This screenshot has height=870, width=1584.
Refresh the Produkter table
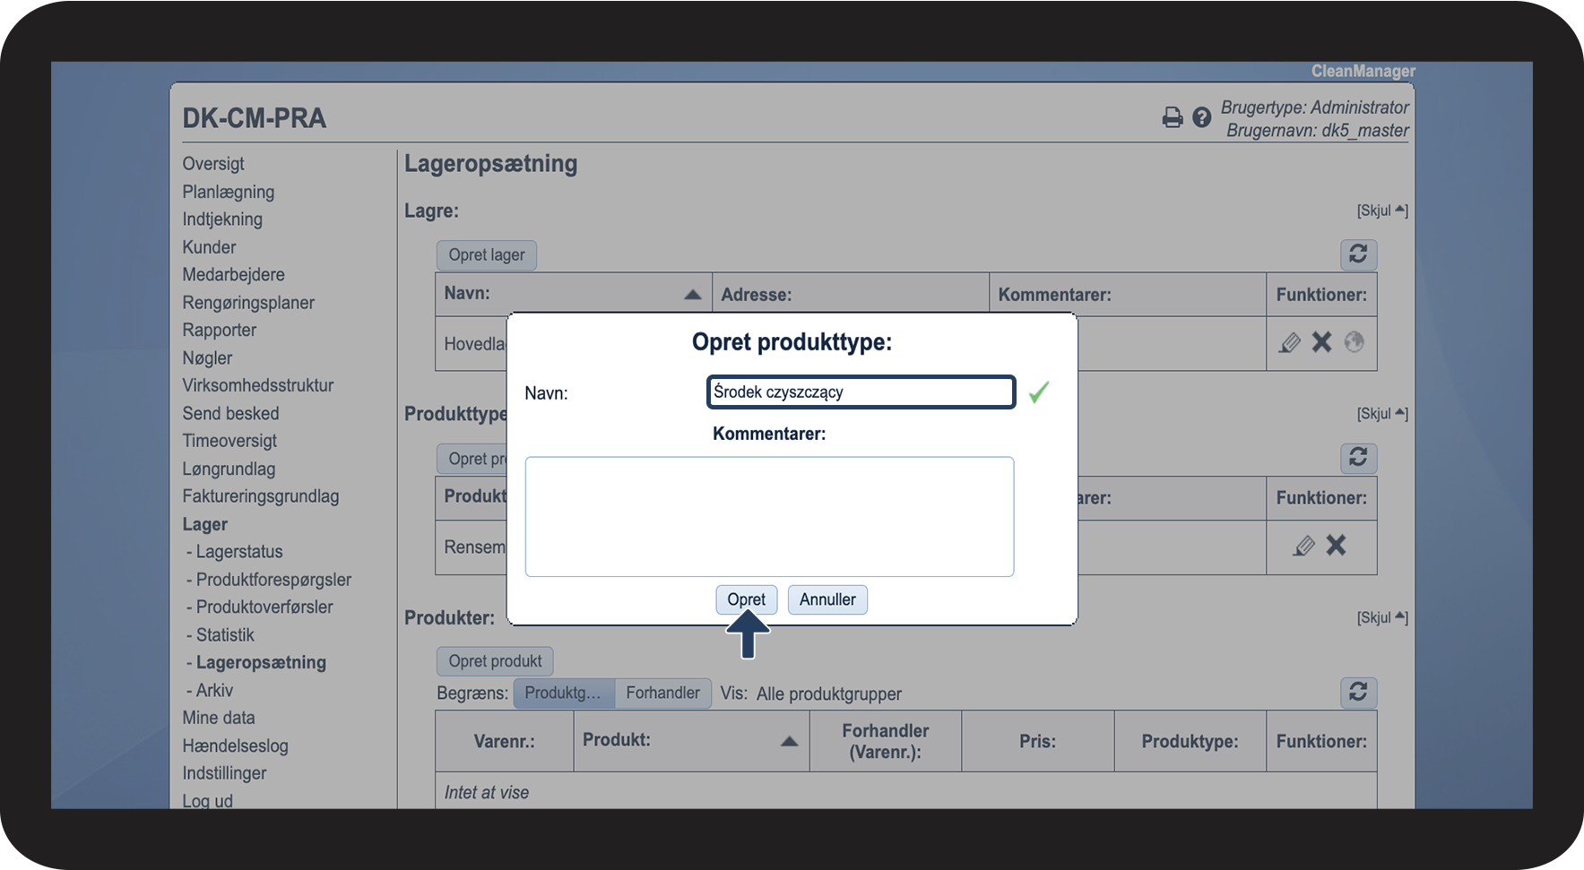[x=1357, y=693]
